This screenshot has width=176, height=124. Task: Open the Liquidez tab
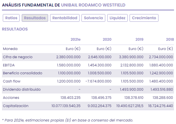tap(117, 18)
